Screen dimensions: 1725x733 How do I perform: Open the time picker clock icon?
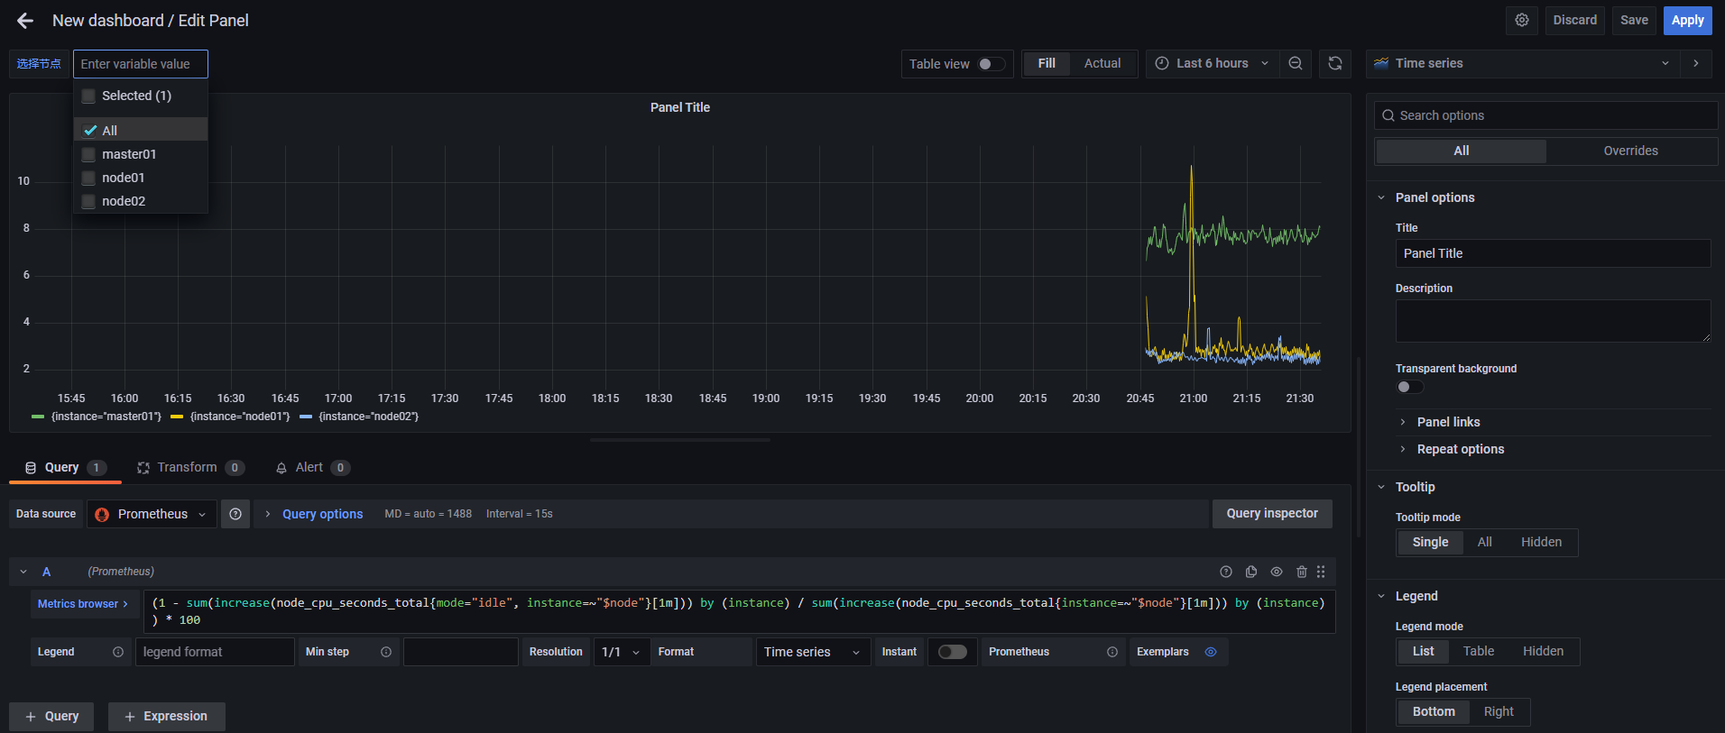(x=1162, y=63)
